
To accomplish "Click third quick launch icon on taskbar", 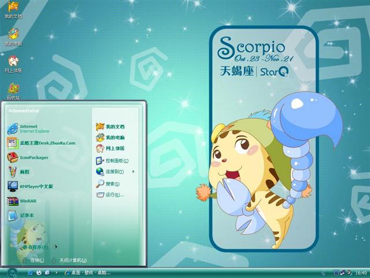I will pos(47,273).
